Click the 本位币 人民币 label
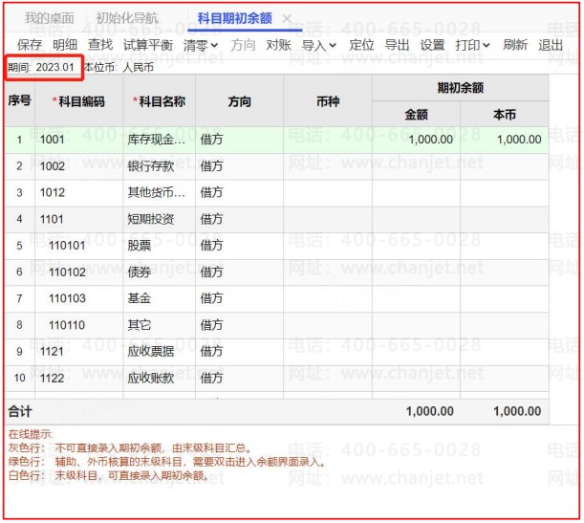The height and width of the screenshot is (523, 584). point(119,68)
